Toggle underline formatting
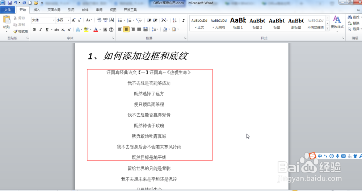Image resolution: width=362 pixels, height=191 pixels. tap(47, 30)
